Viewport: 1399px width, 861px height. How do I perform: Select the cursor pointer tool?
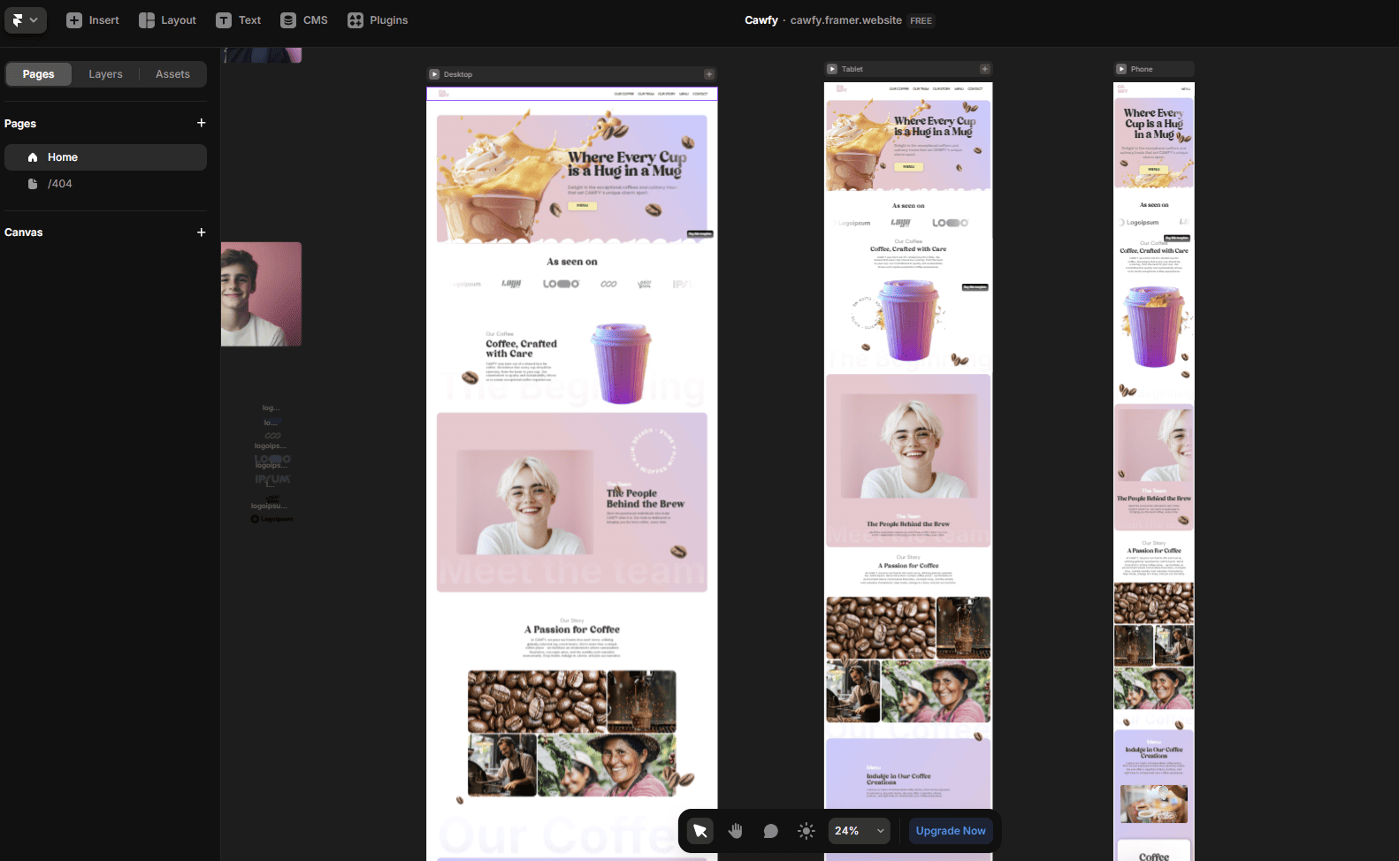tap(699, 831)
